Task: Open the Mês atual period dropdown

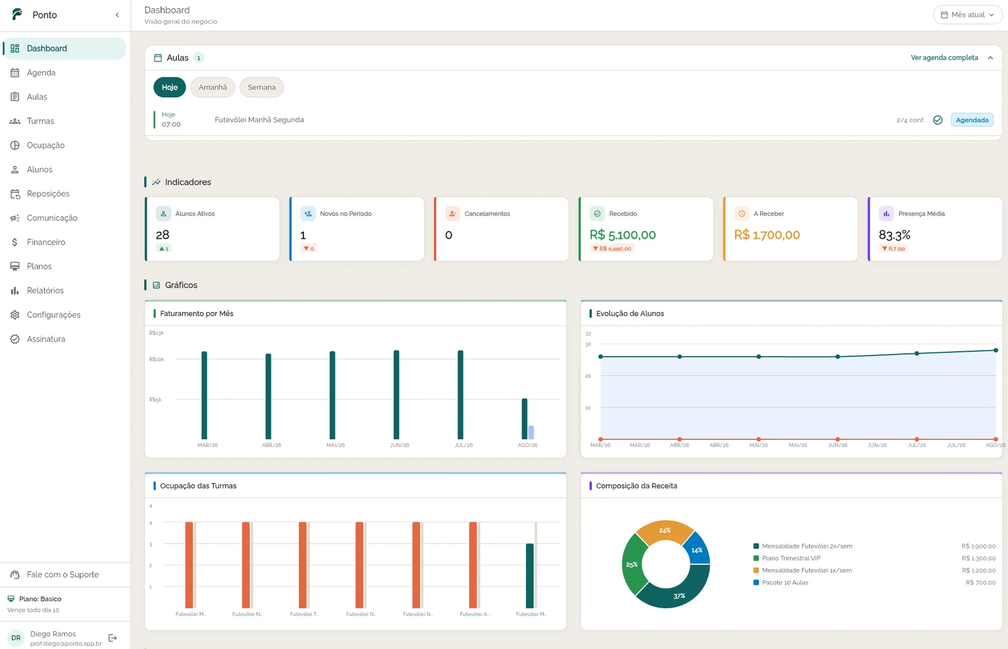Action: 967,14
